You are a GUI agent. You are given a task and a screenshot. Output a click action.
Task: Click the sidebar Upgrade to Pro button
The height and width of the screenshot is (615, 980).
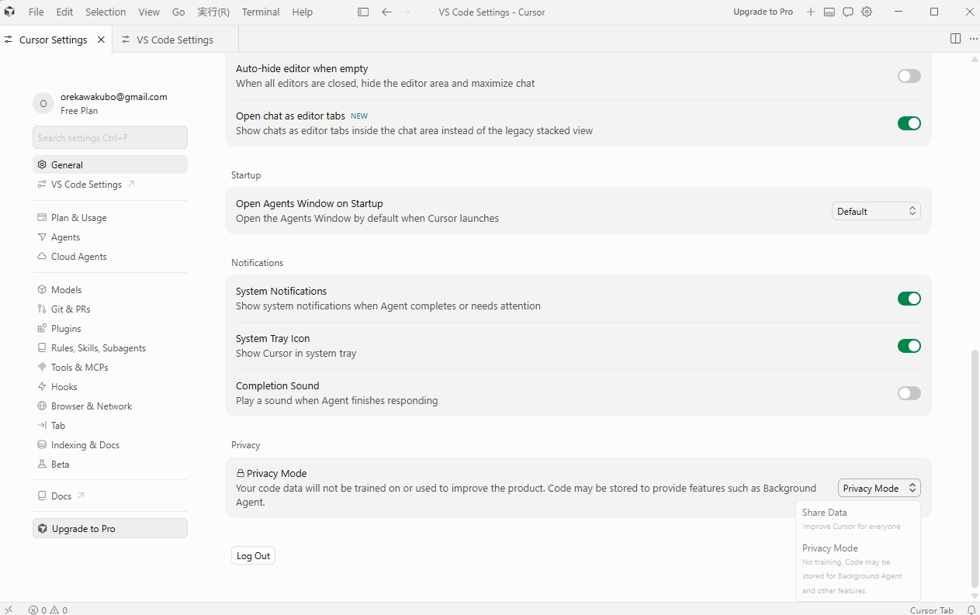(x=110, y=528)
